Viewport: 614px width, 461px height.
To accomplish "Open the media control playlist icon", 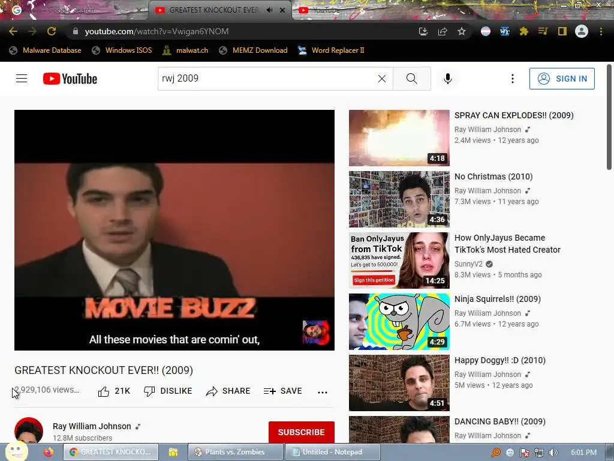I will click(x=543, y=31).
